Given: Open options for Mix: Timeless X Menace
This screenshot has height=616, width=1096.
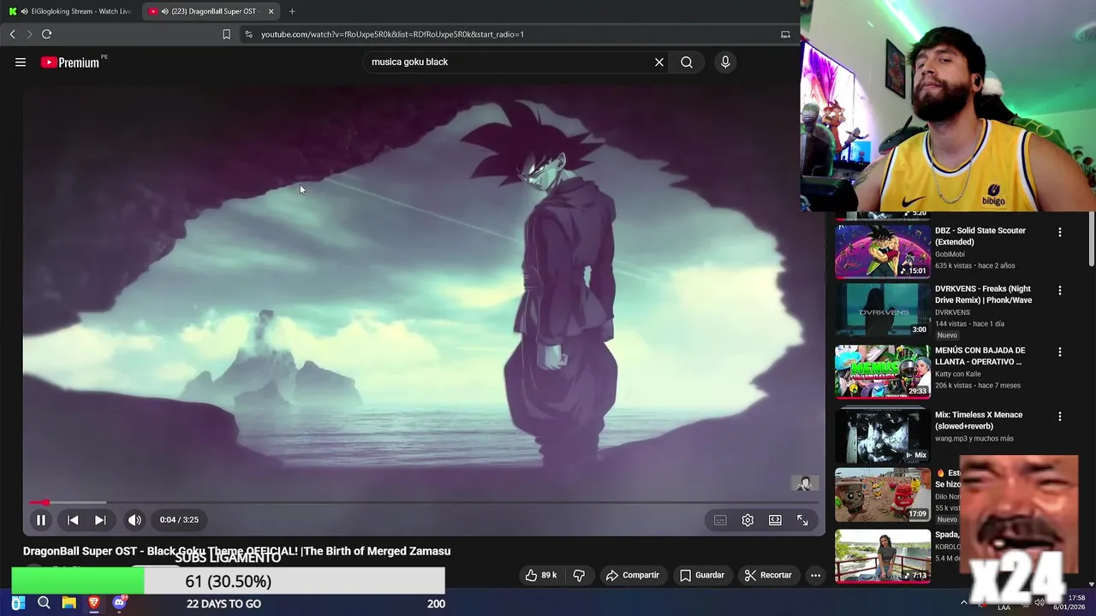Looking at the screenshot, I should coord(1059,416).
